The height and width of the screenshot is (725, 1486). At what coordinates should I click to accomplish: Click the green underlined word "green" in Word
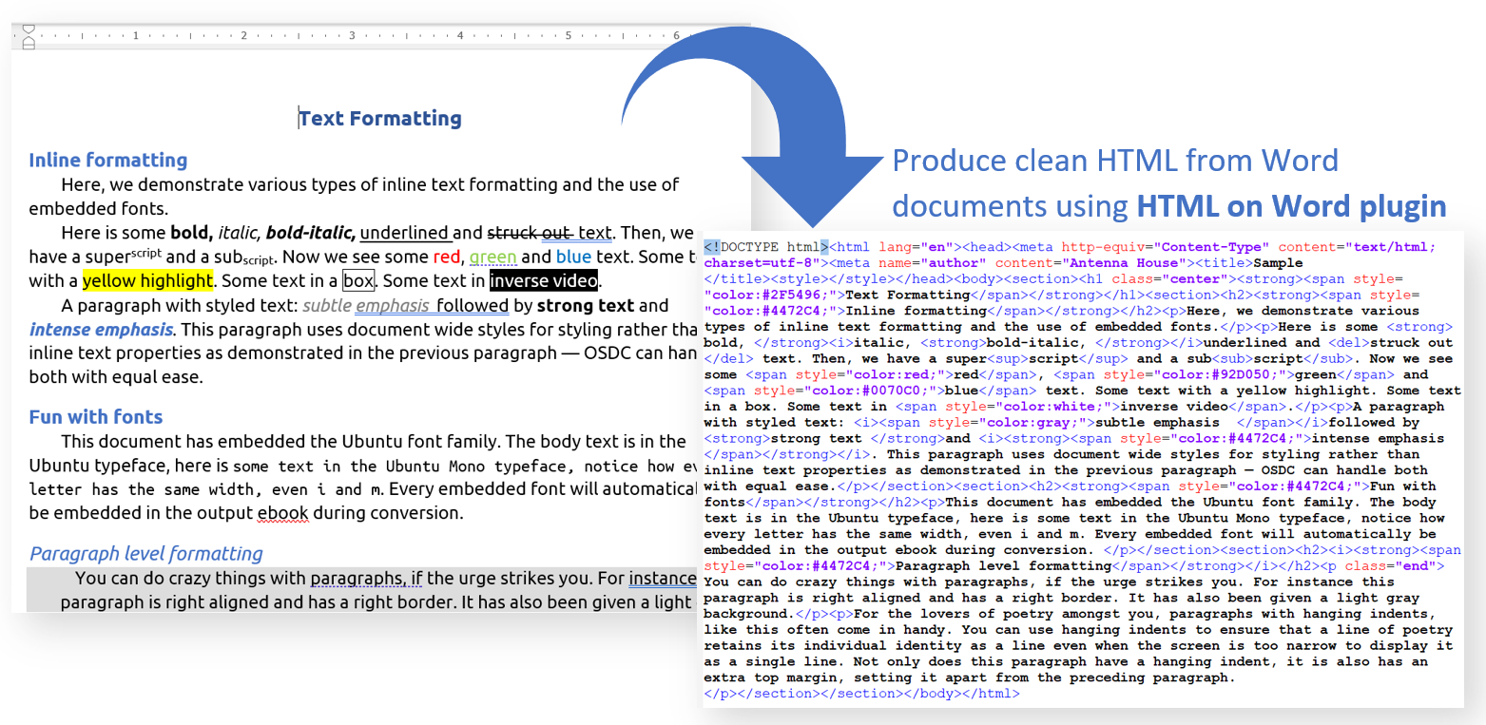492,258
